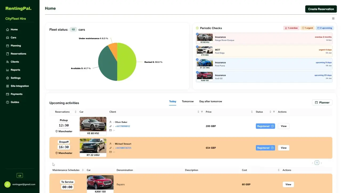Screen dimensions: 341x193
Task: Sort by the Reservations column arrows
Action: [x=76, y=112]
